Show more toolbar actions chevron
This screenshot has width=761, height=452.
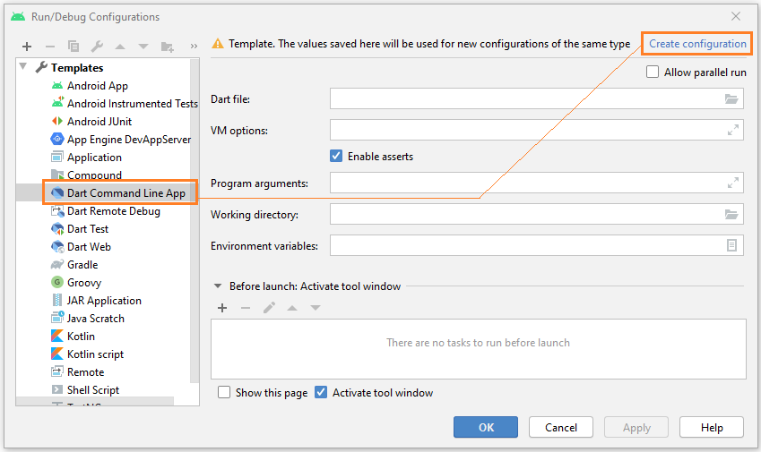(x=194, y=47)
